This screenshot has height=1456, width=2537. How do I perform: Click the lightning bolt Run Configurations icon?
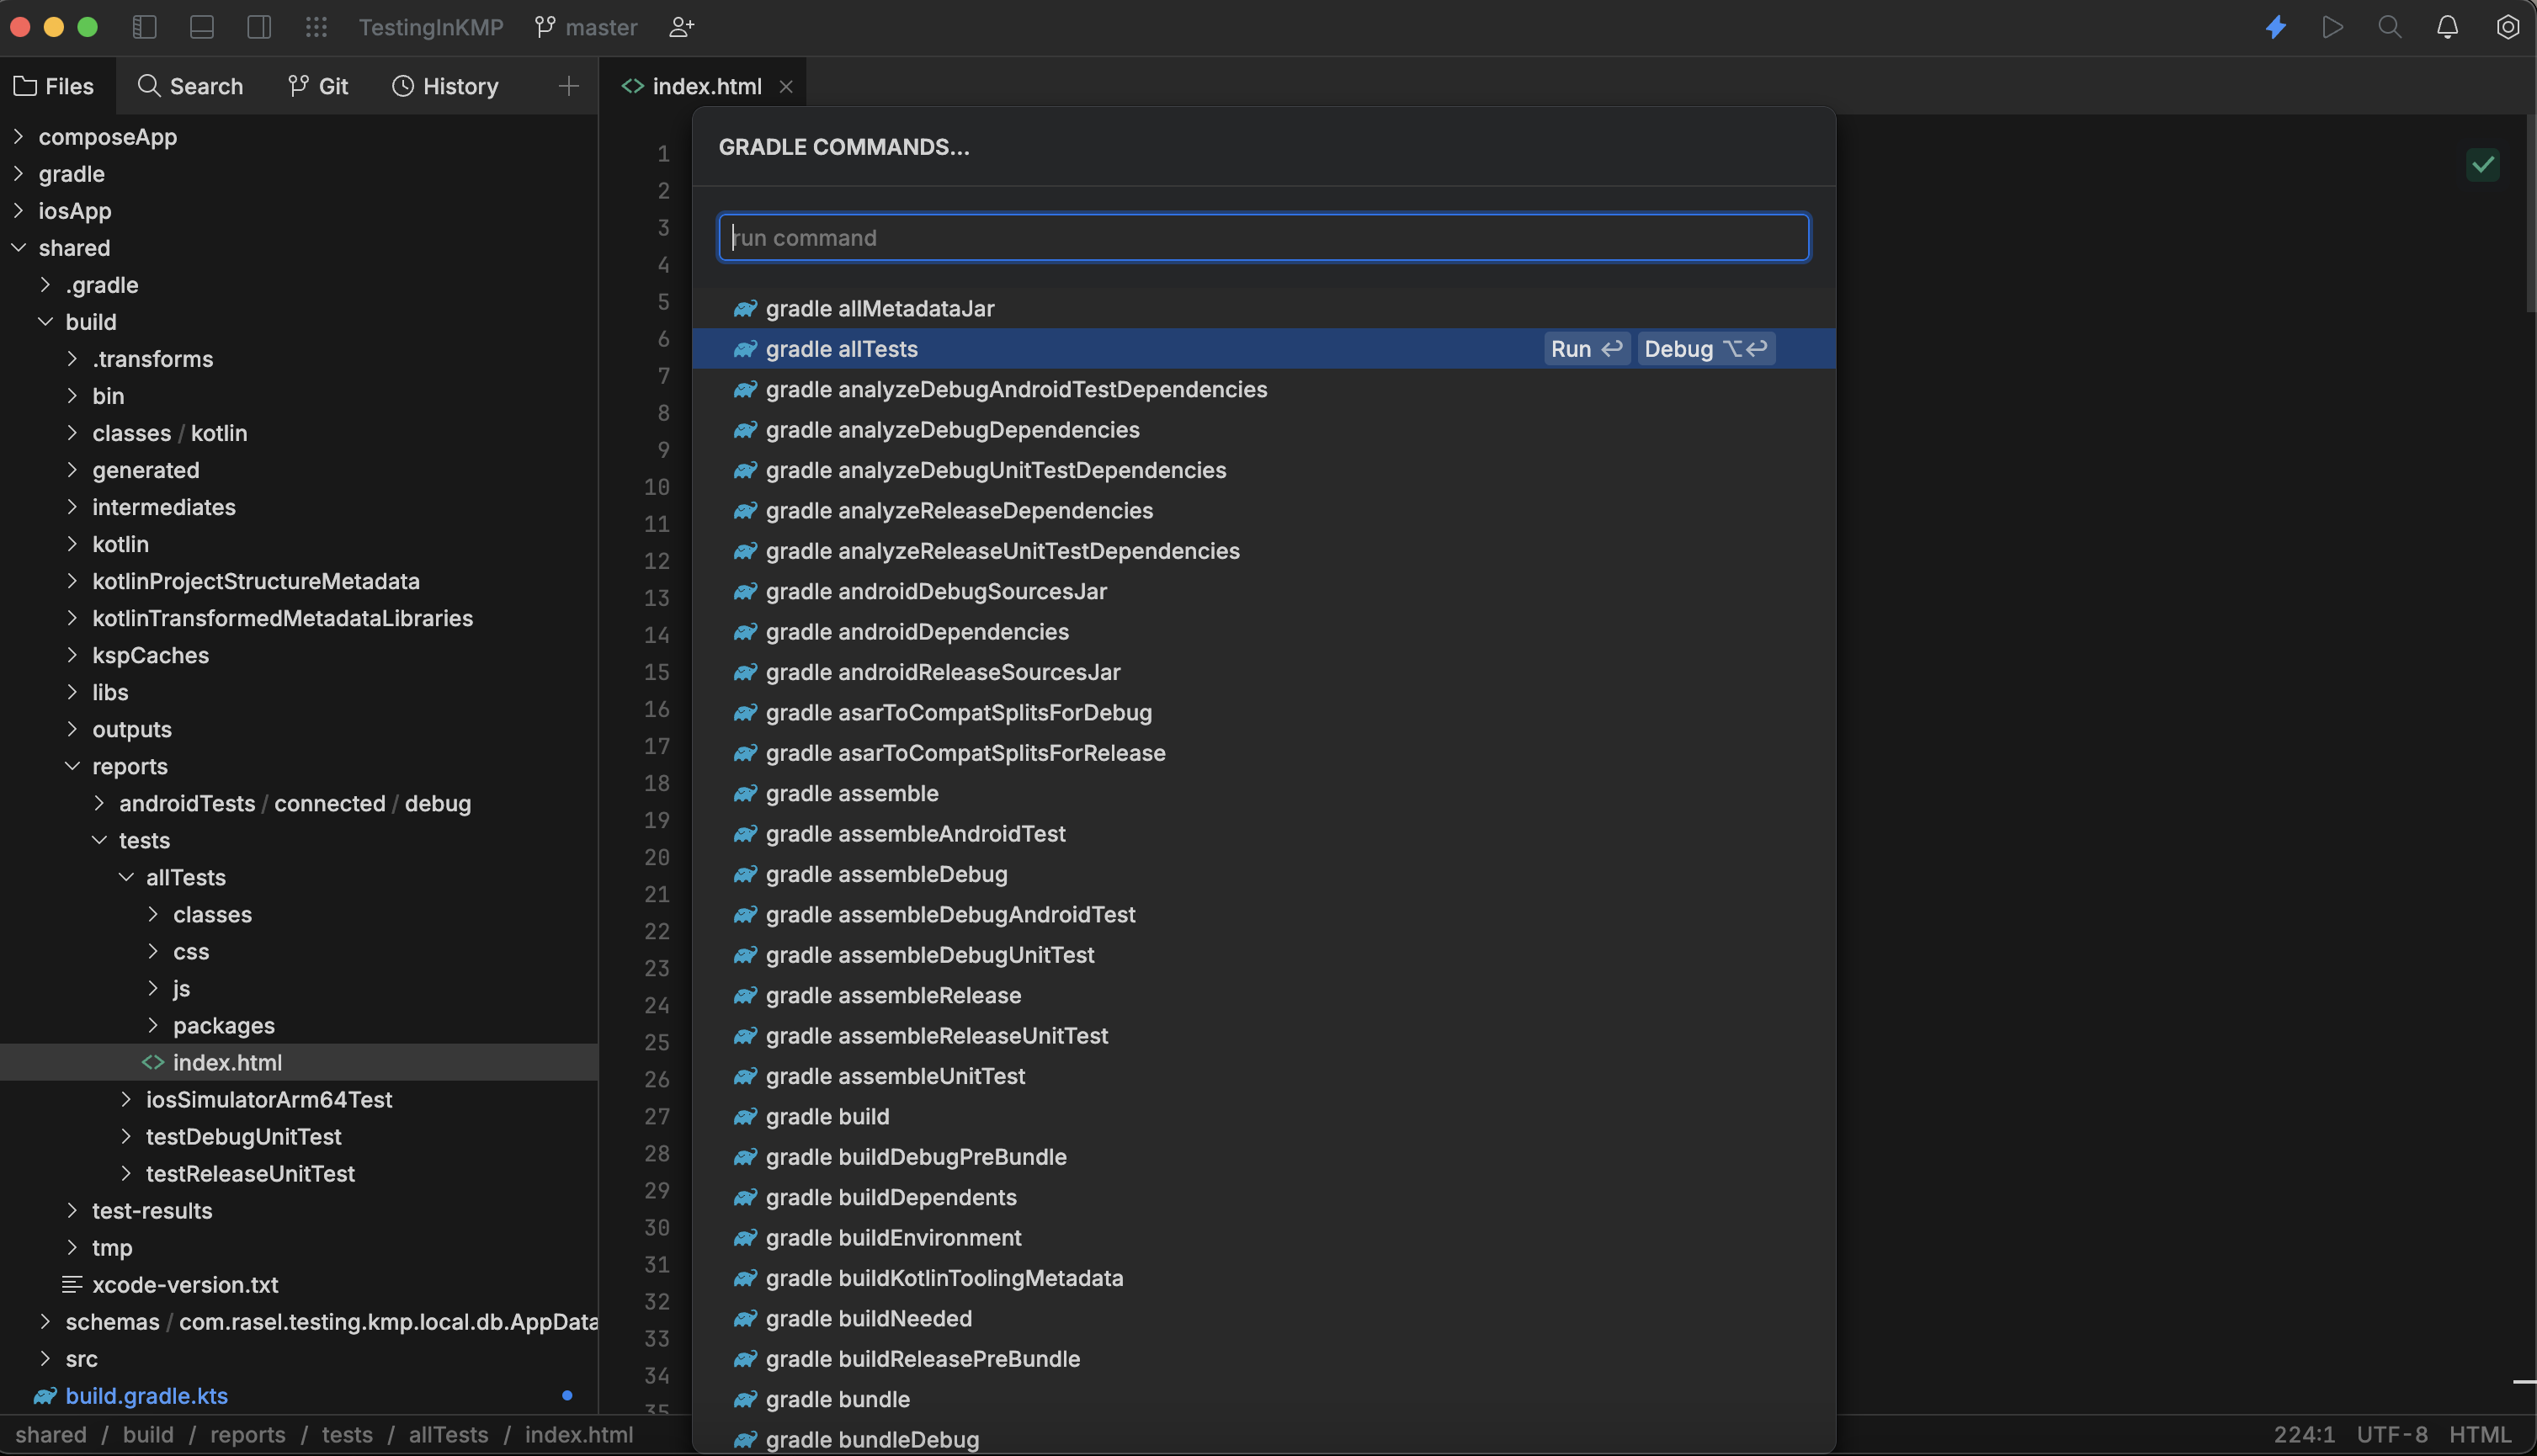(x=2278, y=26)
